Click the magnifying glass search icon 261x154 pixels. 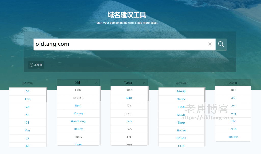click(221, 44)
